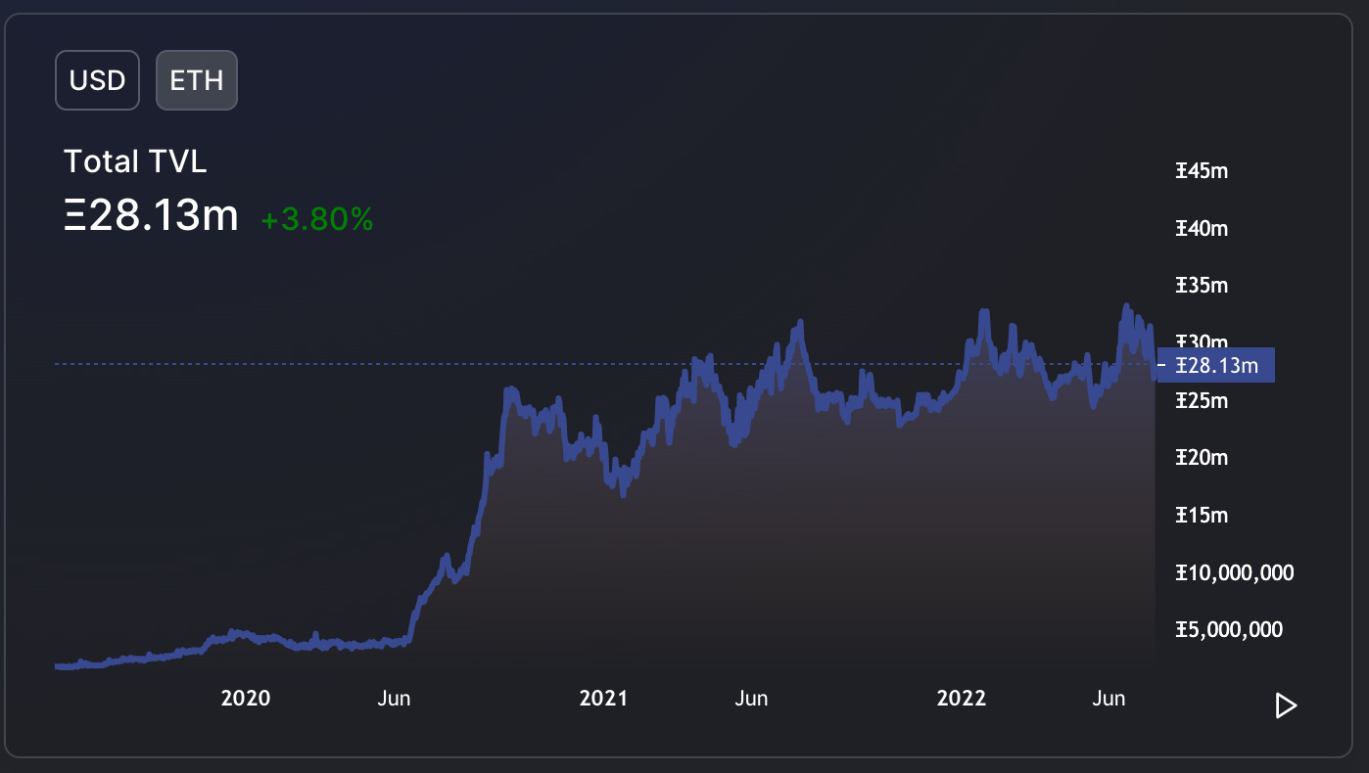
Task: Click the Total TVL heading
Action: click(x=135, y=161)
